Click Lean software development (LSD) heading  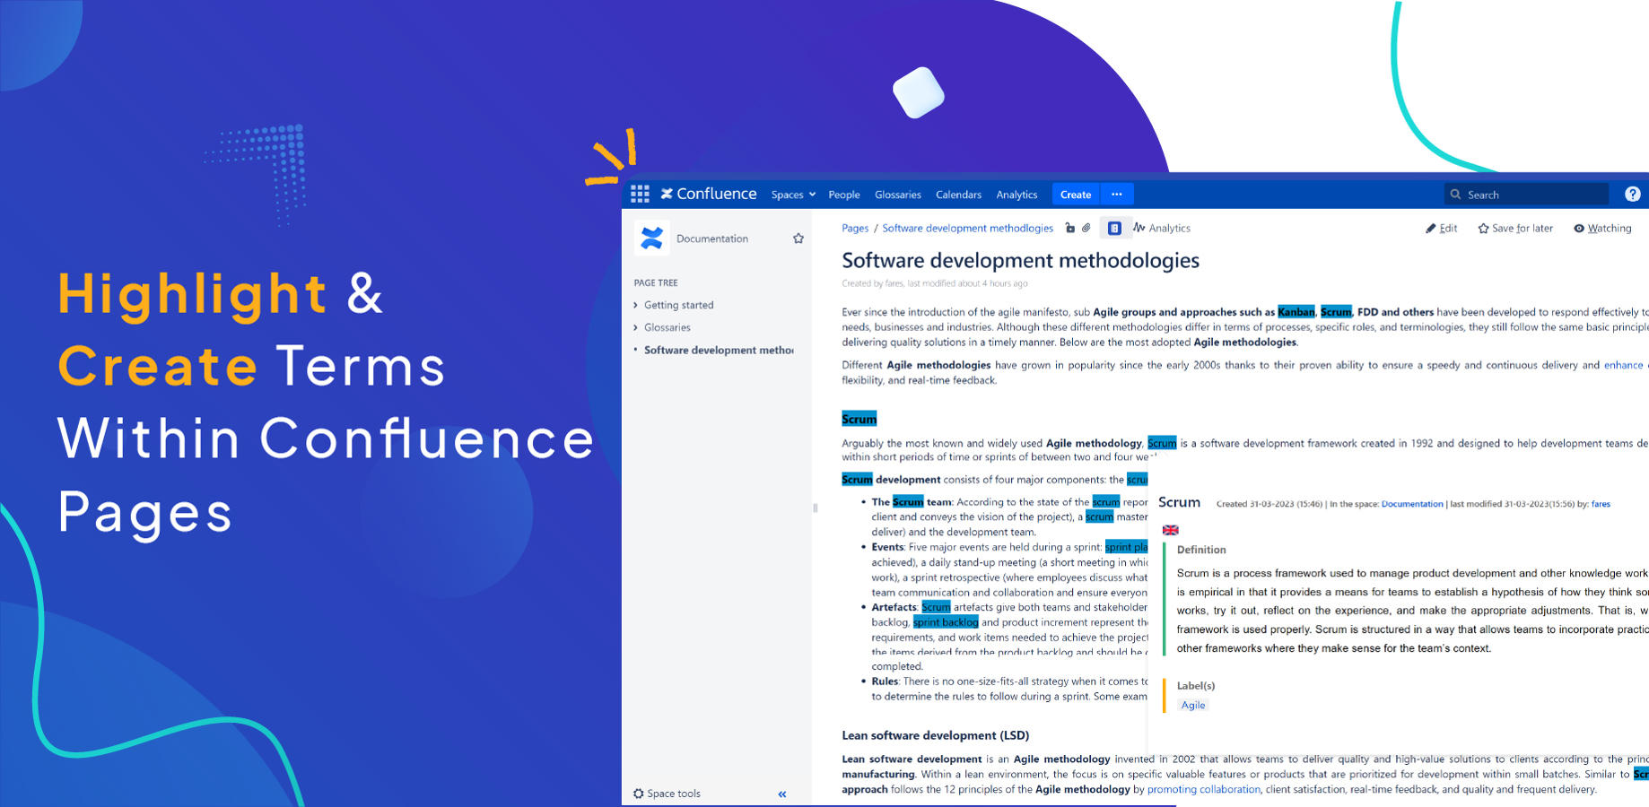[x=935, y=735]
